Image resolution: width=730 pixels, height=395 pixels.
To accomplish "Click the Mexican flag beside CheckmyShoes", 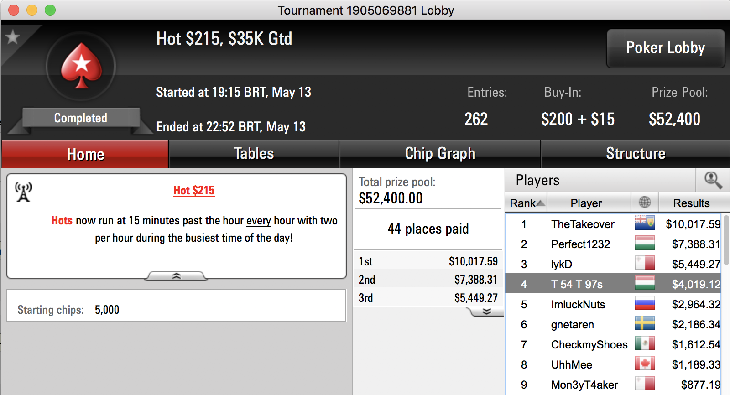I will click(645, 343).
